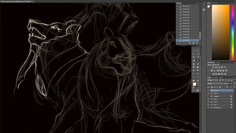Select the Rectangular Marquee tool

click(x=194, y=51)
